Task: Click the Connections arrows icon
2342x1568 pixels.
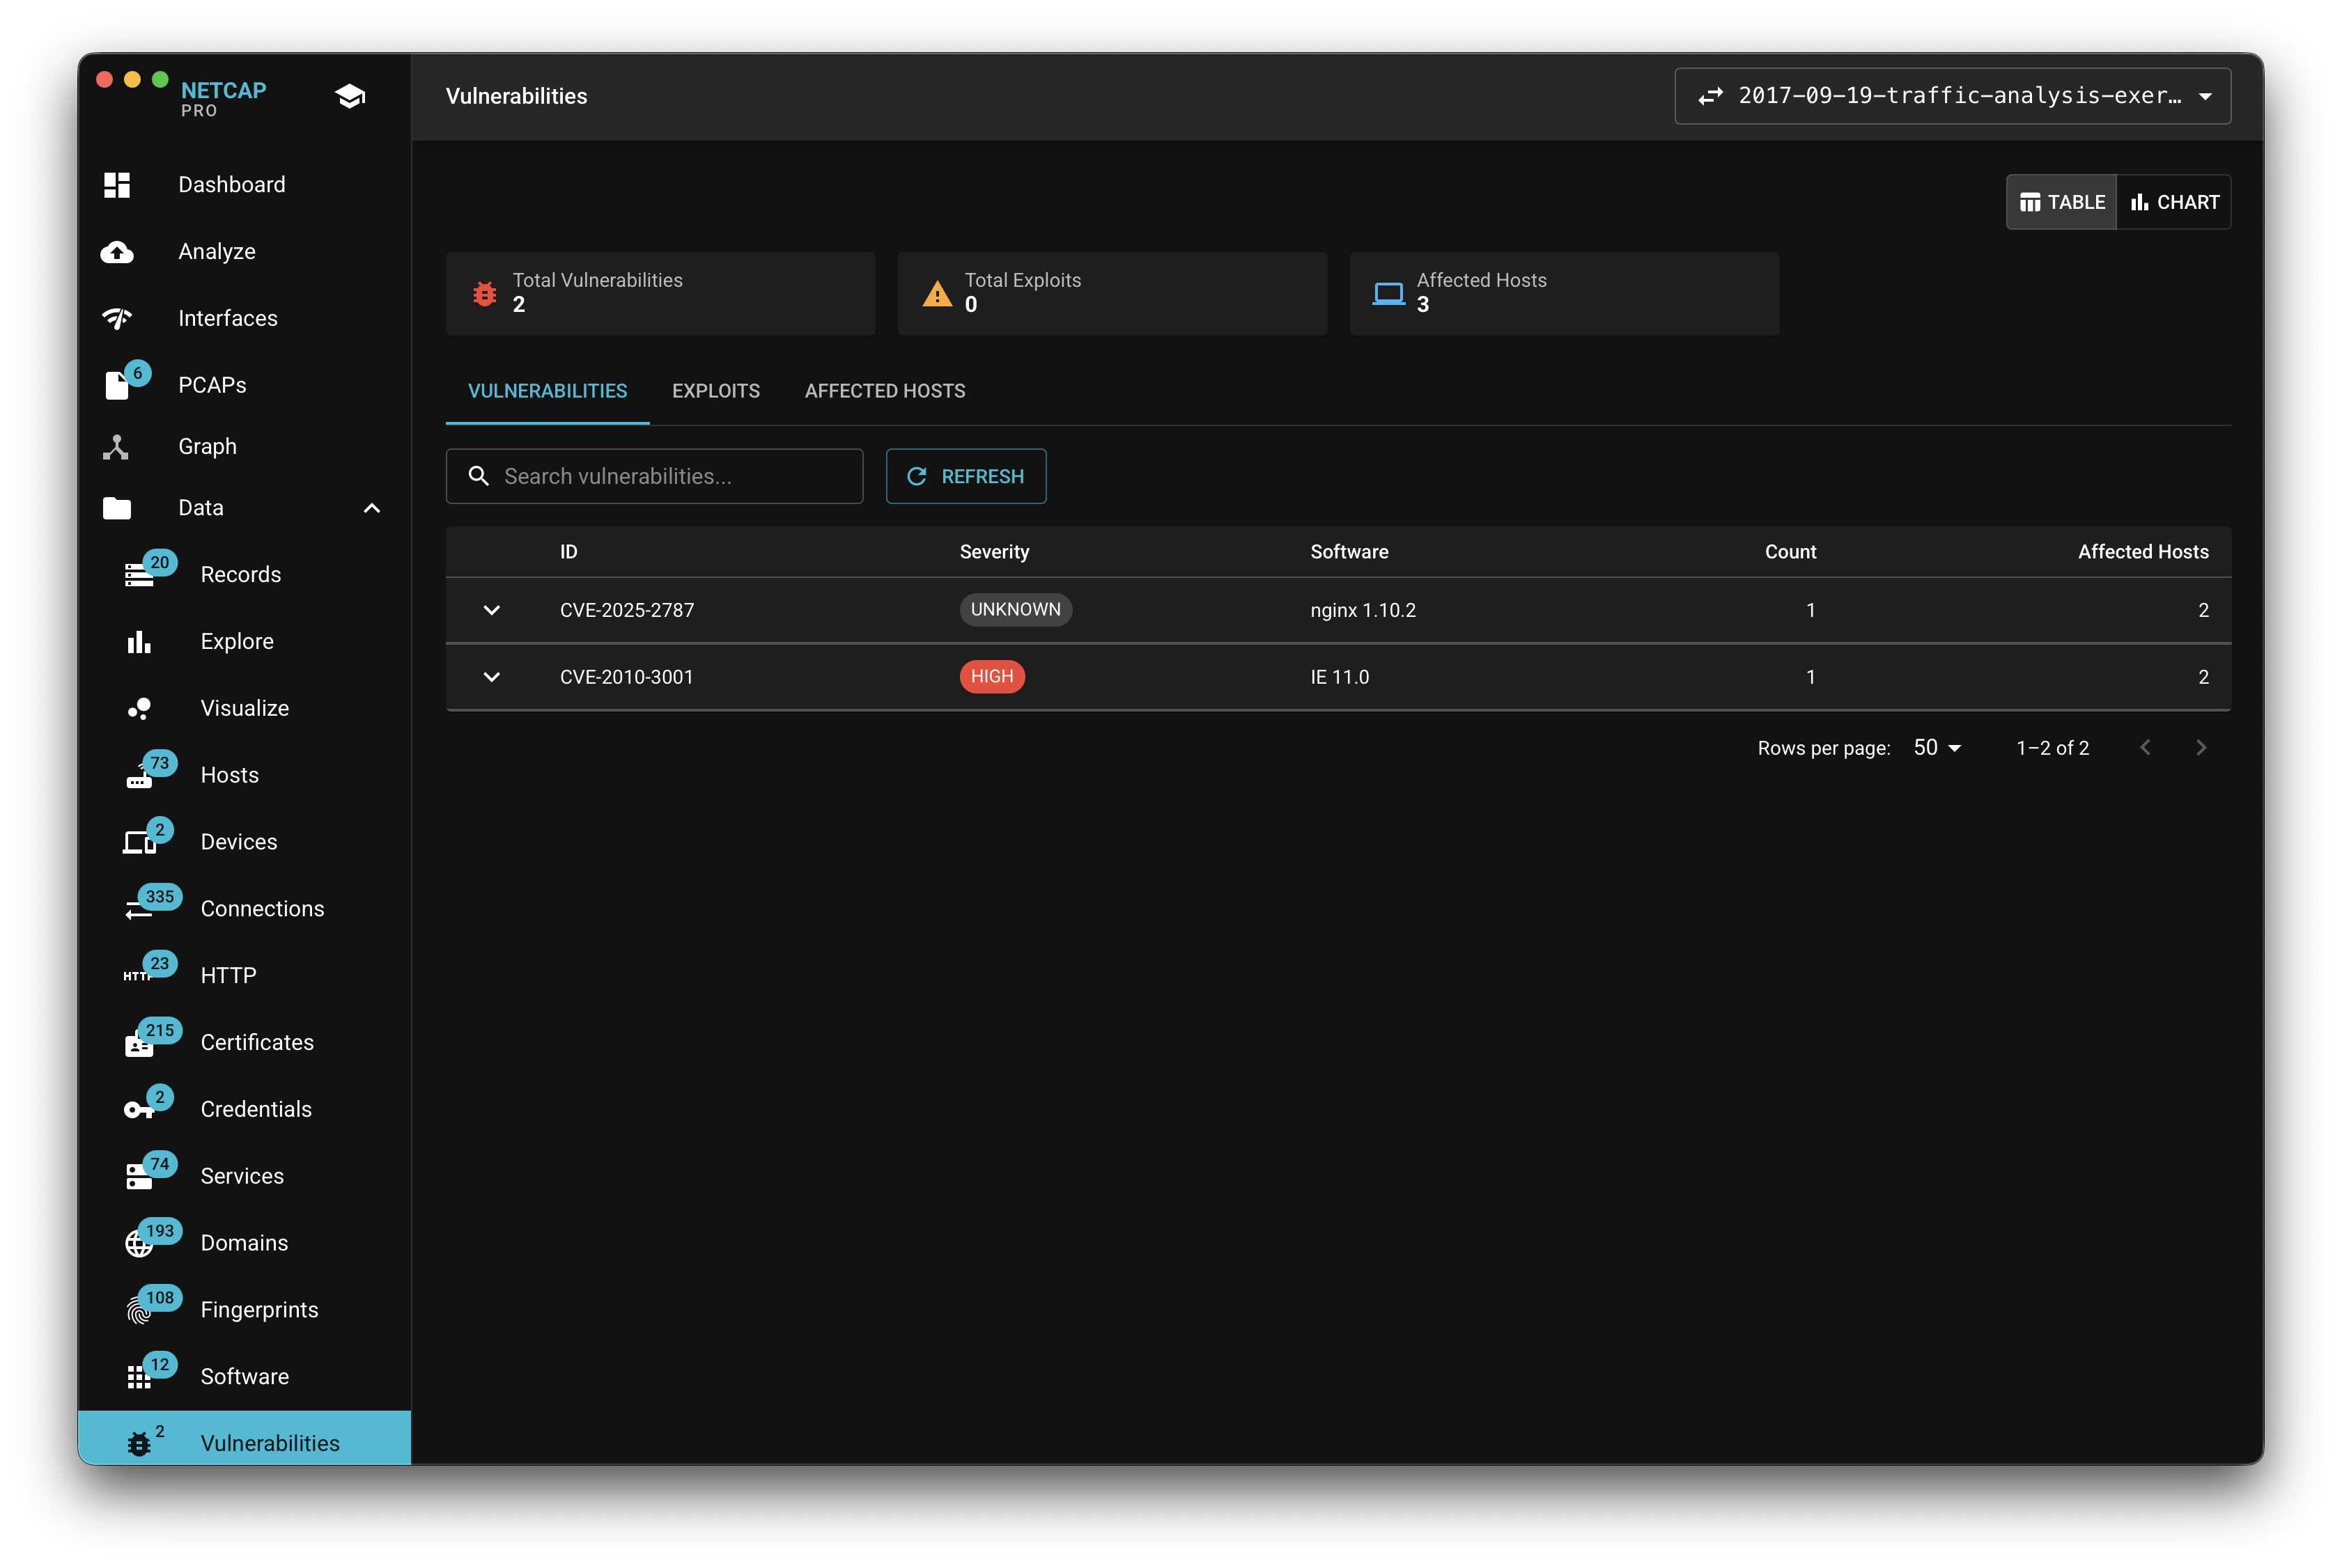Action: (x=139, y=909)
